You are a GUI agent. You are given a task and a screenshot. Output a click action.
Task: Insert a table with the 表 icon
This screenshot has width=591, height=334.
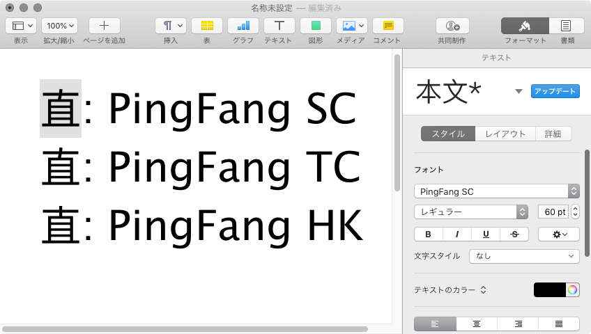tap(207, 26)
